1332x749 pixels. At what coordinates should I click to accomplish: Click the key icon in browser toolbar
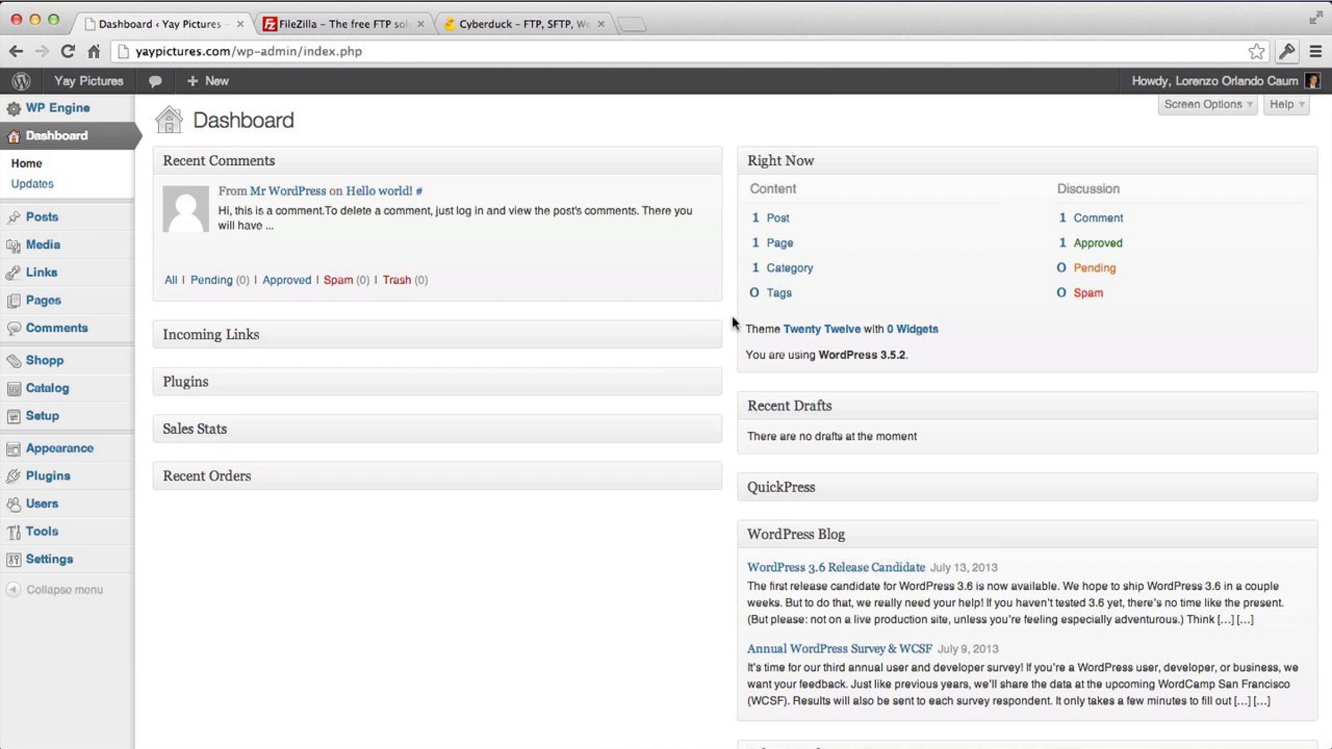(x=1287, y=51)
